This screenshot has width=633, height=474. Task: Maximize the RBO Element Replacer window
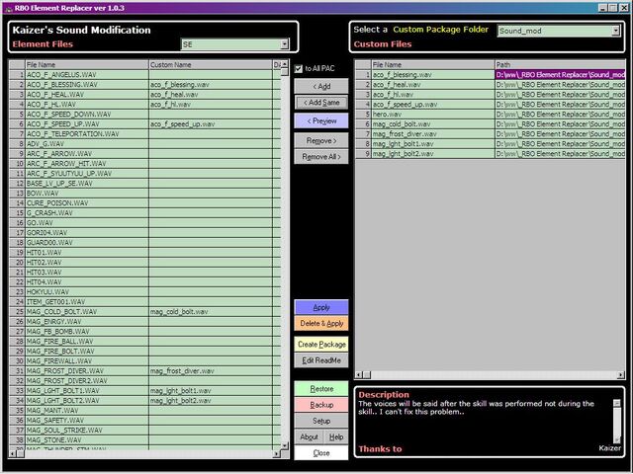click(x=613, y=8)
